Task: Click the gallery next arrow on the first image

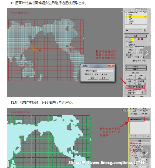Action: click(x=147, y=53)
